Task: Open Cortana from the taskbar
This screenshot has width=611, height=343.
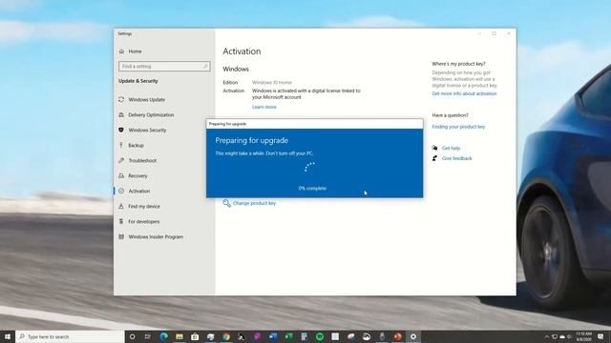Action: [x=132, y=336]
